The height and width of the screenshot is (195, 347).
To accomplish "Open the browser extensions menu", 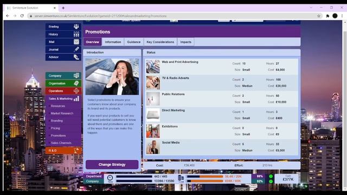I will tap(327, 16).
